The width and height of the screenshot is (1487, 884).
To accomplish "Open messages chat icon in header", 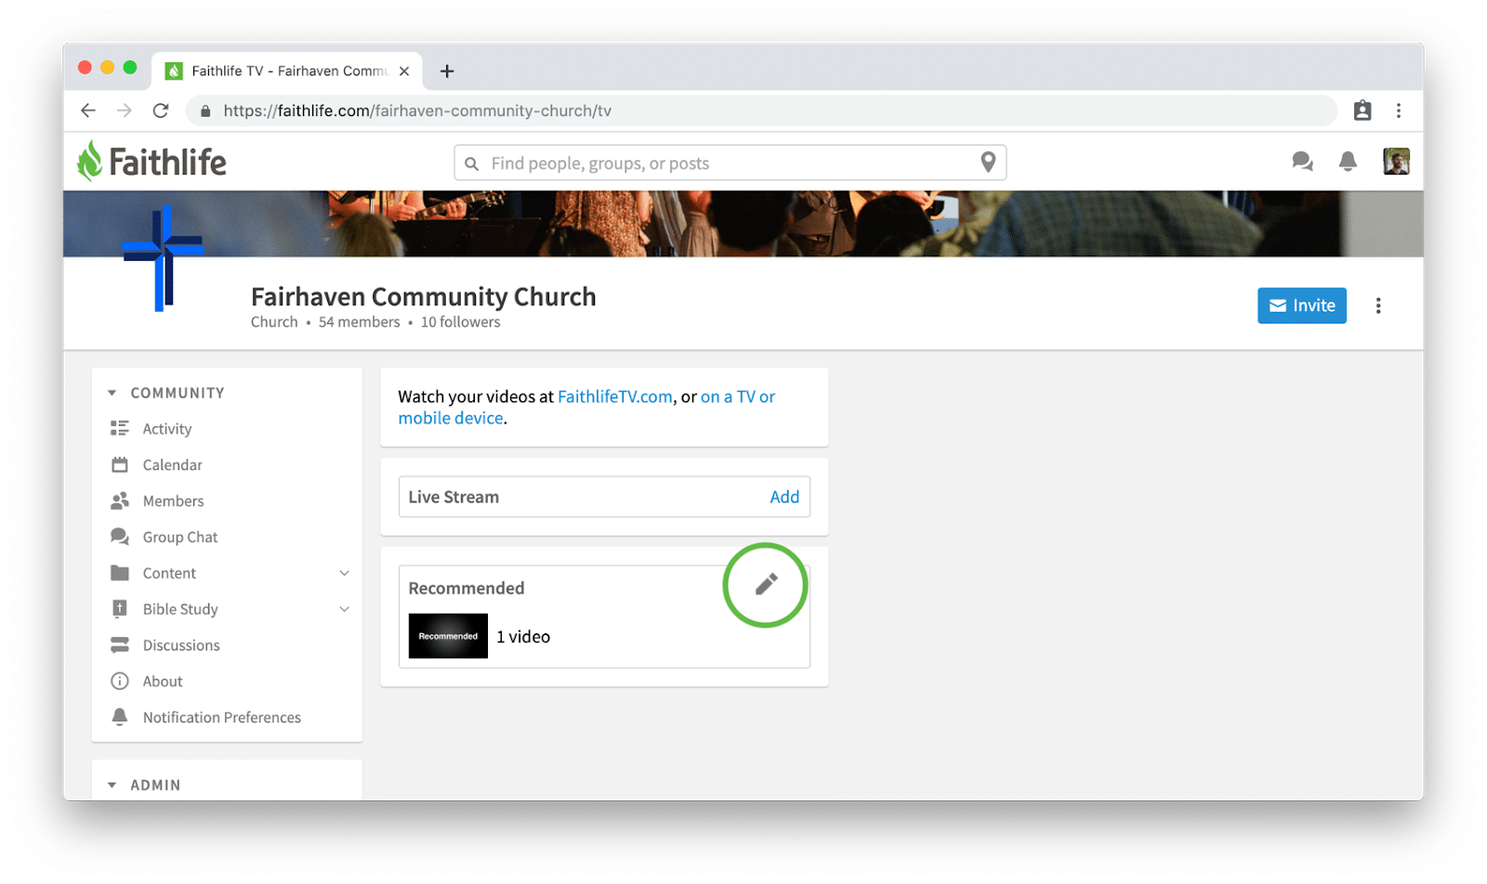I will 1302,162.
